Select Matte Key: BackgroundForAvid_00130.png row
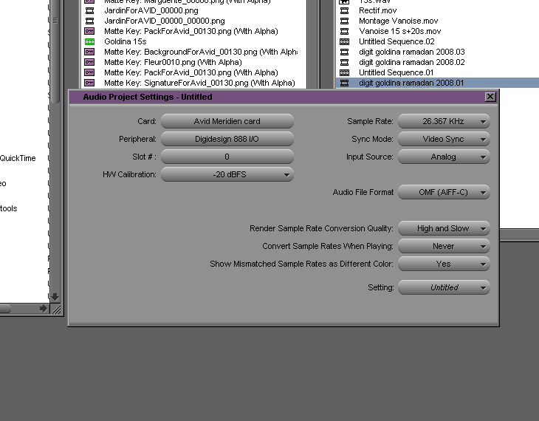 coord(201,52)
